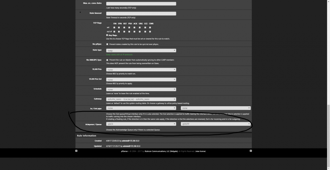Click the footer icon left of pfSense copyright
Viewport: 330px width, 170px height.
tap(77, 151)
